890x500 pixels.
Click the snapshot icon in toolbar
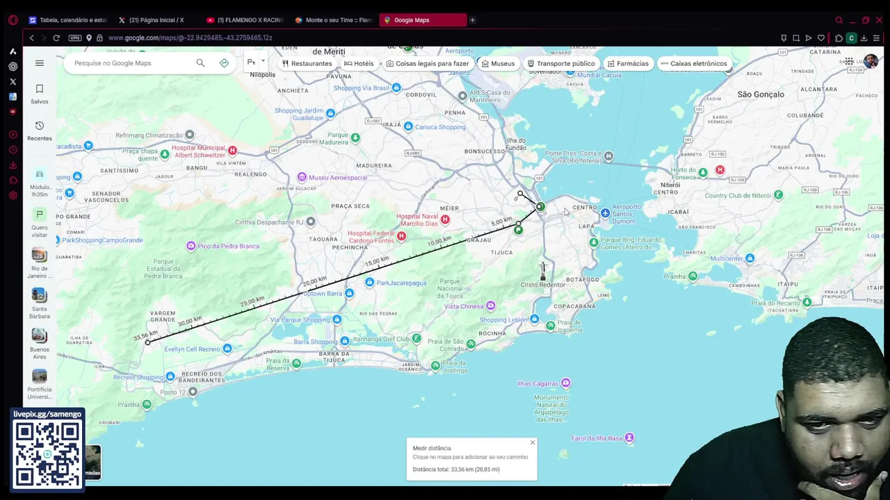point(796,38)
